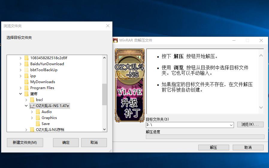Click the OZ大乱斗-NS V1.47E patch banner image
The width and height of the screenshot is (269, 168).
click(x=130, y=85)
